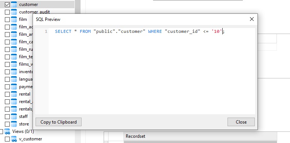Copy SQL with Copy to Clipboard button
The width and height of the screenshot is (290, 143).
[58, 122]
